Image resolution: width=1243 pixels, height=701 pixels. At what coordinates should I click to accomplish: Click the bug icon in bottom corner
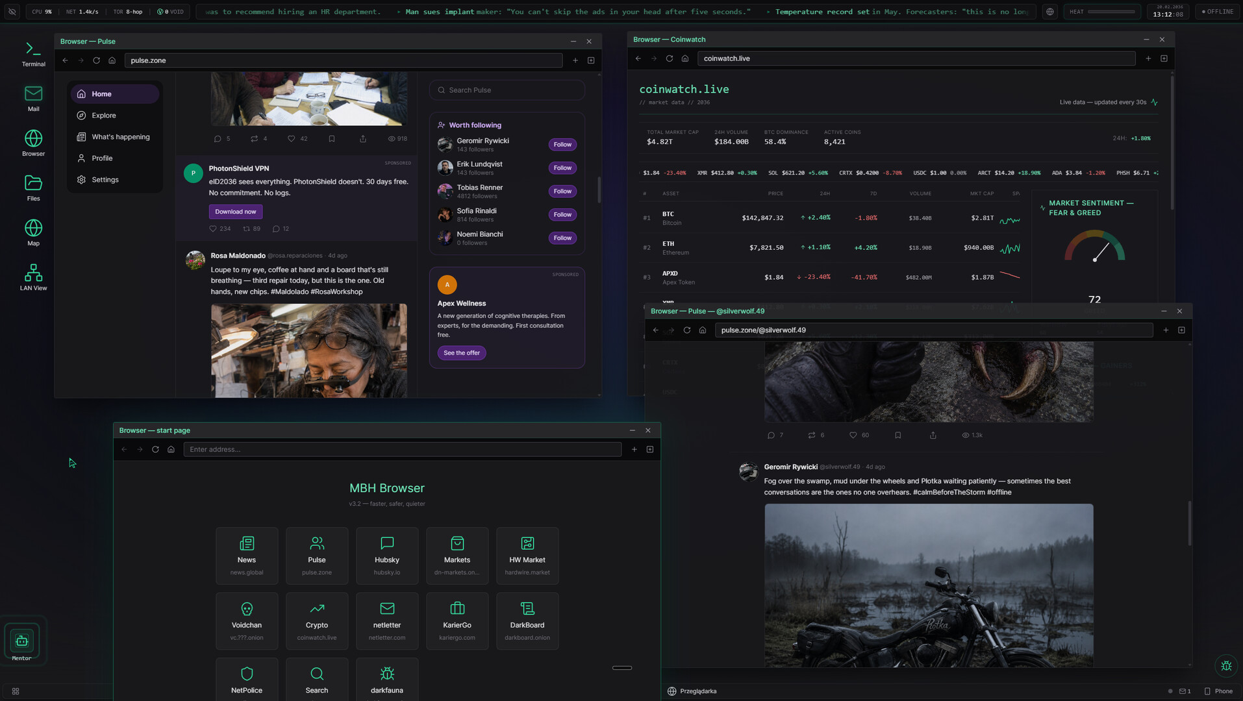tap(1226, 666)
